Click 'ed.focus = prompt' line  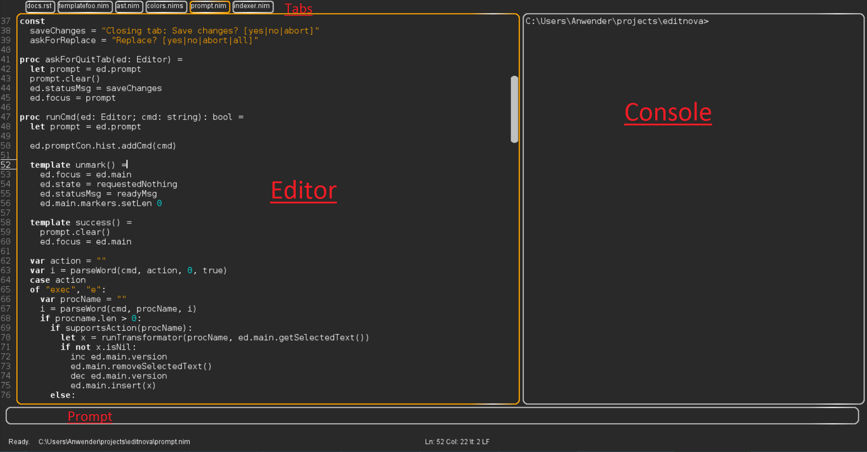73,98
